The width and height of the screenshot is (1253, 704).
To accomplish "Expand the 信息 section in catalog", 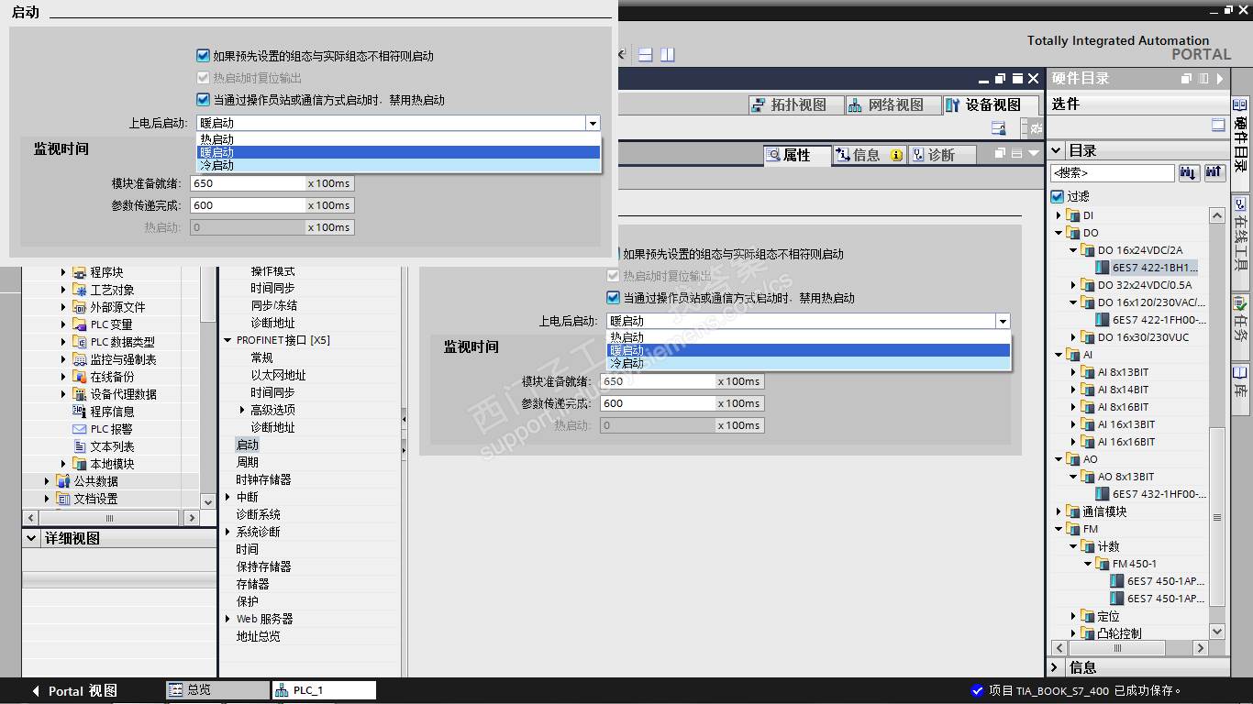I will click(1056, 667).
